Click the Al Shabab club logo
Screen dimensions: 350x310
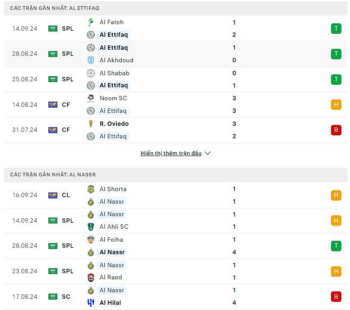point(91,73)
